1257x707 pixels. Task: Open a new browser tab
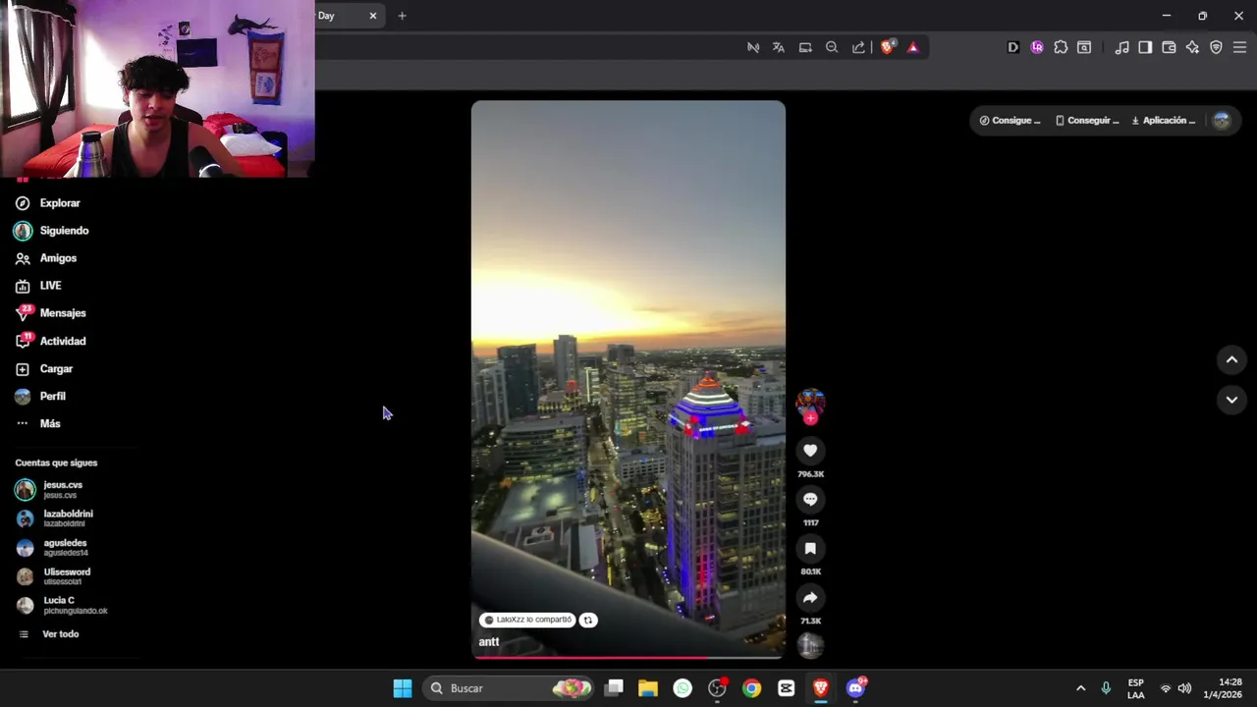(x=402, y=16)
